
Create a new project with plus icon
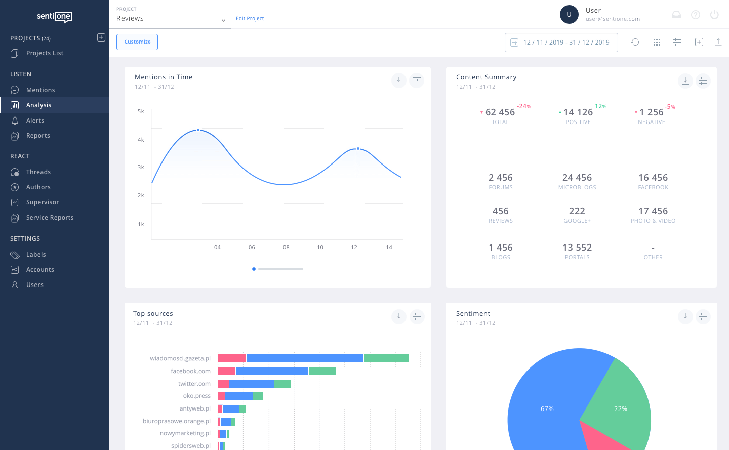point(101,37)
